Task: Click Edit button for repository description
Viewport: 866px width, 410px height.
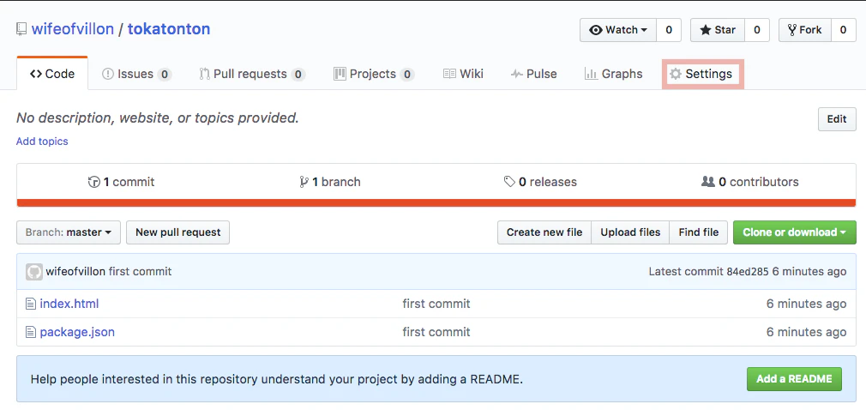Action: 837,119
